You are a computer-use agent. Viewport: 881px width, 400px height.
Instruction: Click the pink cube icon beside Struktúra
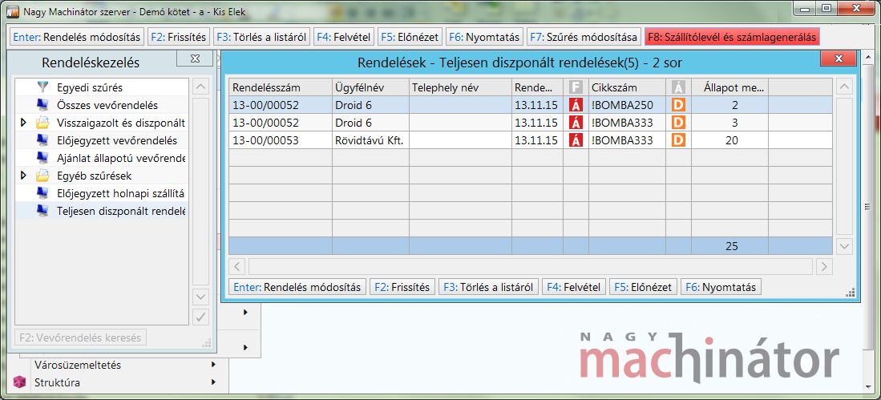[20, 382]
